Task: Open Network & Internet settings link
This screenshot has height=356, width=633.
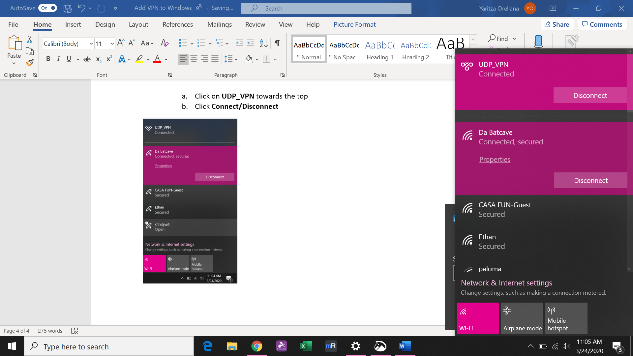Action: (506, 283)
